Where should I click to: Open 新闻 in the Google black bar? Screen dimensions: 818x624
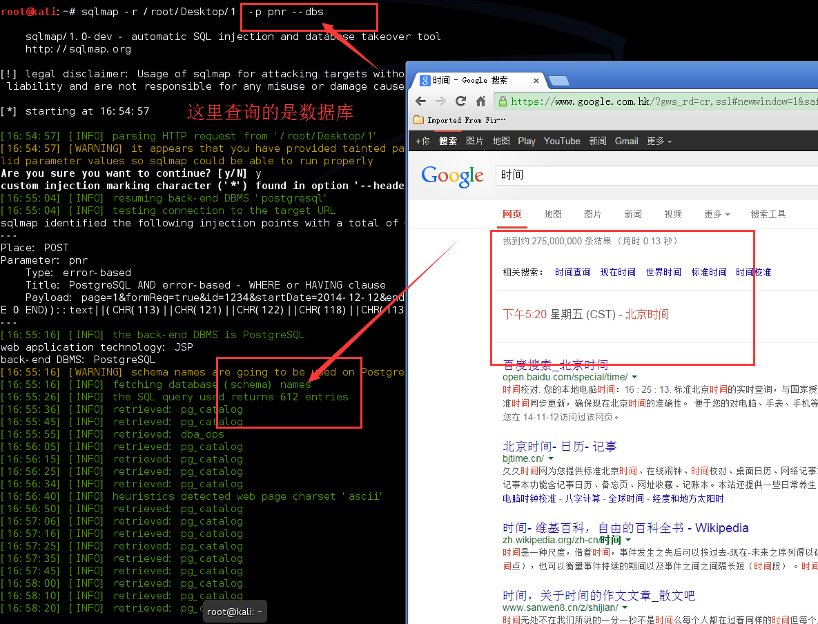(597, 141)
